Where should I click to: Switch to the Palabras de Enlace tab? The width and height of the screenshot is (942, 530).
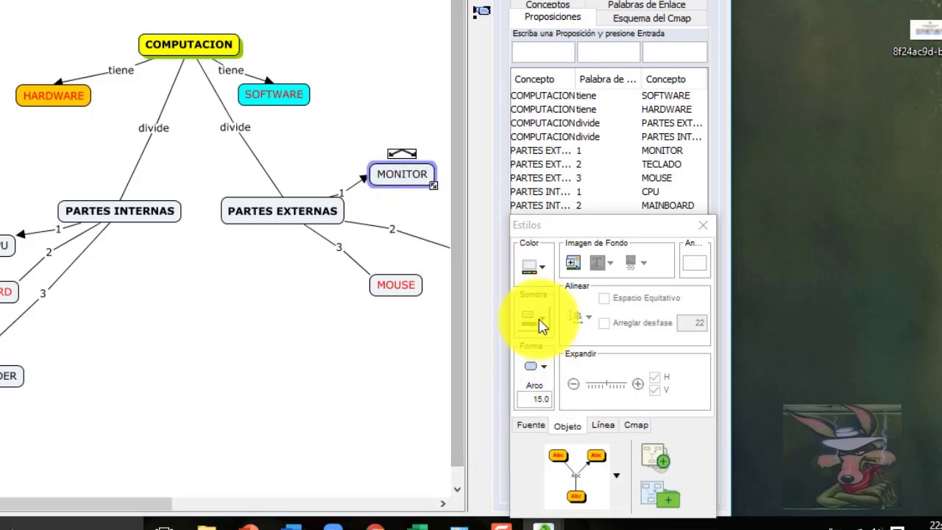point(646,5)
